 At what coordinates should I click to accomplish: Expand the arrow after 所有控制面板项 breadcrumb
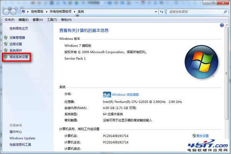(x=75, y=12)
